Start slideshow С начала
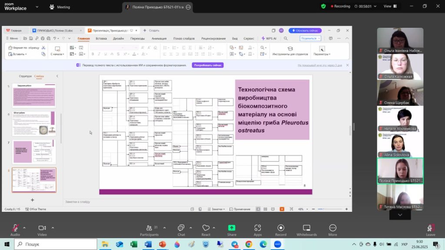This screenshot has height=250, width=445. [x=57, y=50]
